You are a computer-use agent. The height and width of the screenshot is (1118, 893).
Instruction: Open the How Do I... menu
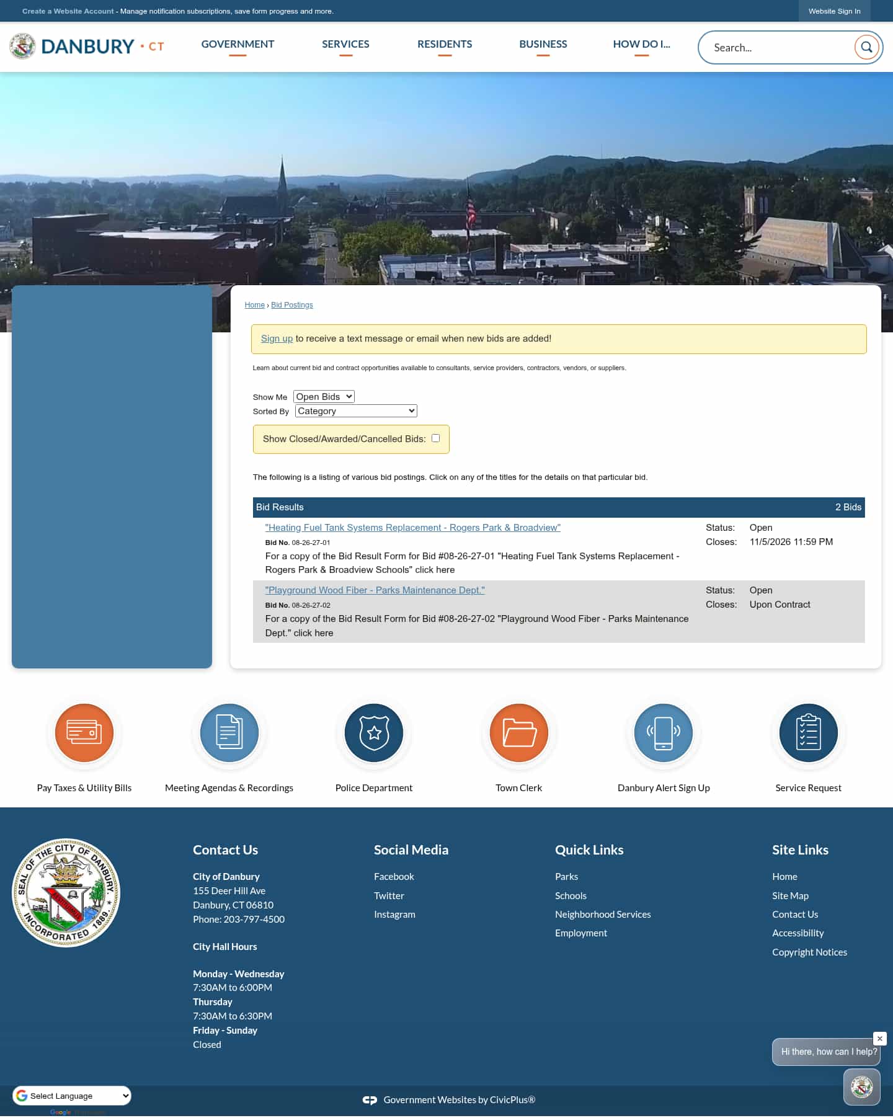tap(642, 44)
